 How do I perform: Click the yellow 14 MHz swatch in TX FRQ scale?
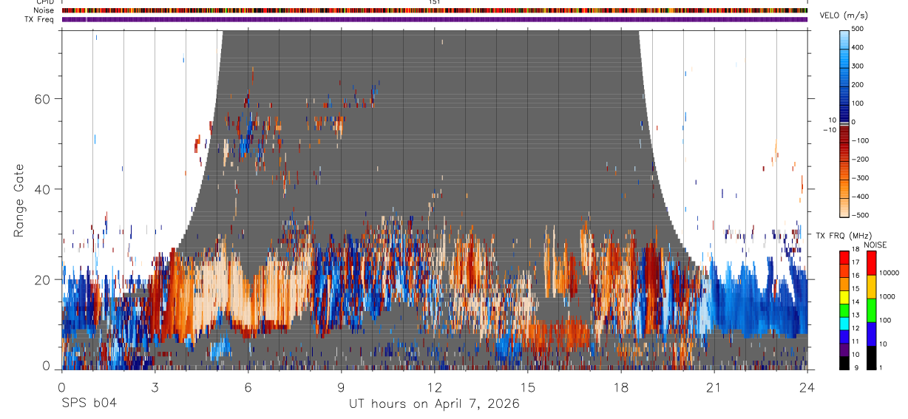point(844,297)
